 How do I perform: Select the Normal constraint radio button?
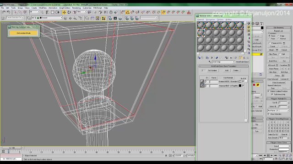pyautogui.click(x=279, y=39)
